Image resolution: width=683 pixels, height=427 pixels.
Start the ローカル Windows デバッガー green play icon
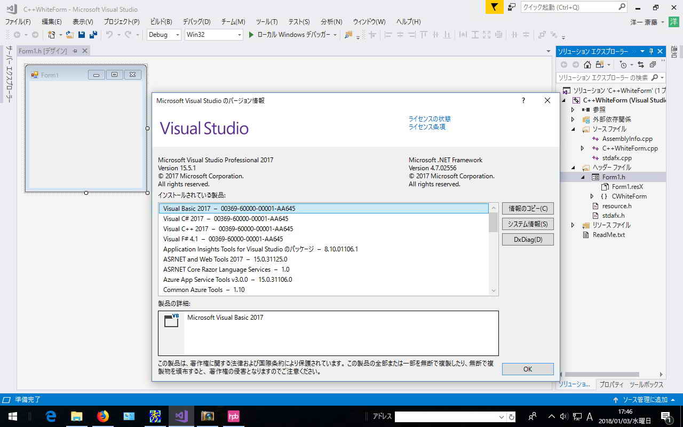point(251,35)
